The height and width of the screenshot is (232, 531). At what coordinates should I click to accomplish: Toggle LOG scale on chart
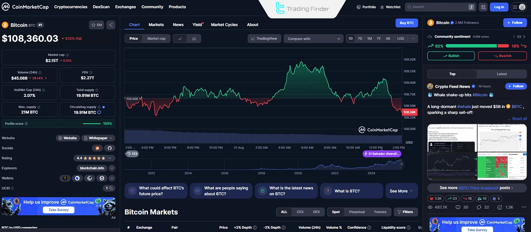point(401,38)
